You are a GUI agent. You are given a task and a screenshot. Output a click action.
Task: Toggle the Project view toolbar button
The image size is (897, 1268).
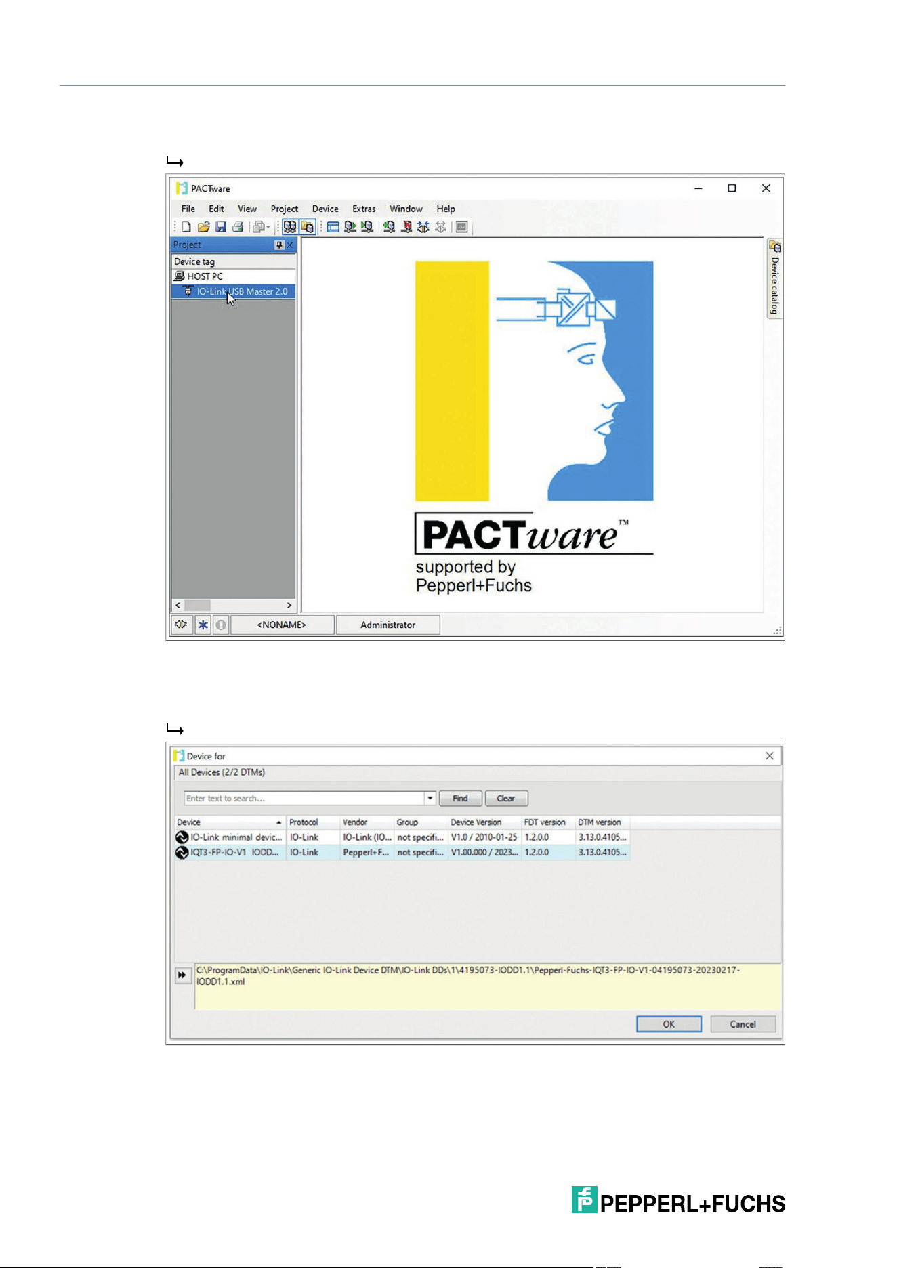[290, 227]
